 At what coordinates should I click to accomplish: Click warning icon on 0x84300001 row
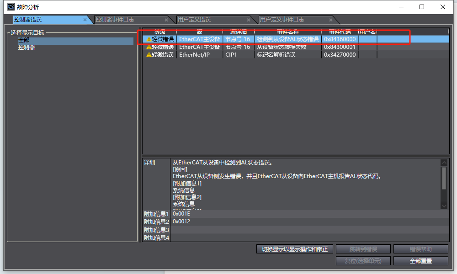click(149, 47)
